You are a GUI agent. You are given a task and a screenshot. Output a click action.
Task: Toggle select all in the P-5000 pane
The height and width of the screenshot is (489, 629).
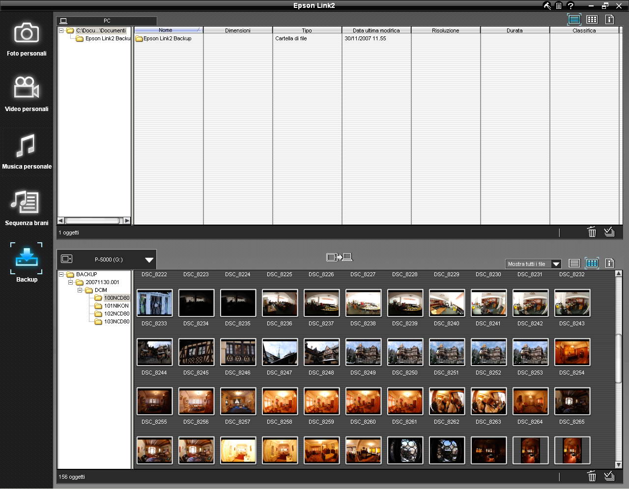pyautogui.click(x=609, y=476)
